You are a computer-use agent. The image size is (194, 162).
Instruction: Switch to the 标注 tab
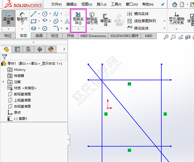[x=55, y=36]
